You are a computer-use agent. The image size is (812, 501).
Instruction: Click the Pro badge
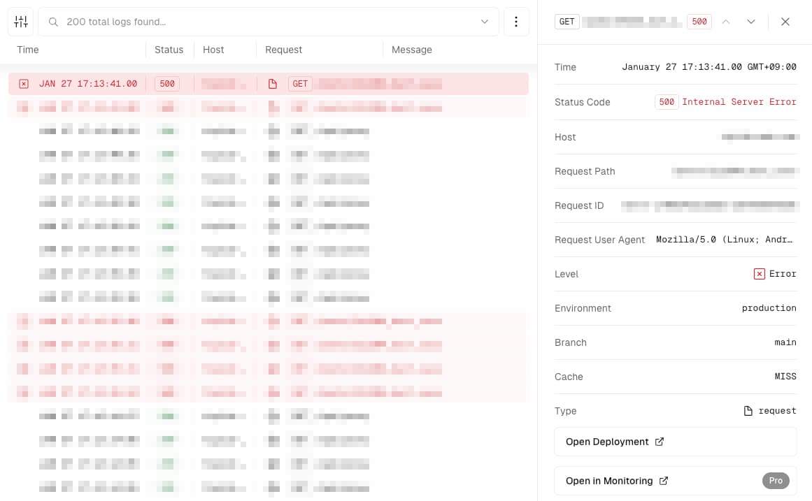click(x=776, y=481)
